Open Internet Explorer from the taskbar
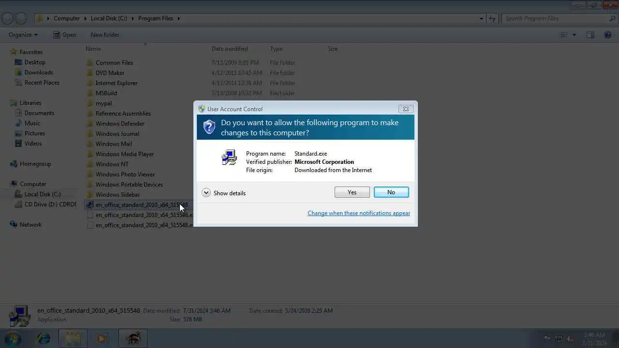 (x=44, y=338)
